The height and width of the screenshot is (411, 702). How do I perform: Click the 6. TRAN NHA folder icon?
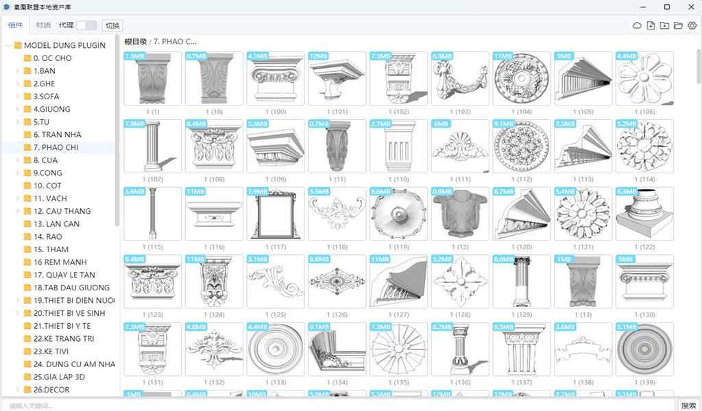tap(28, 135)
